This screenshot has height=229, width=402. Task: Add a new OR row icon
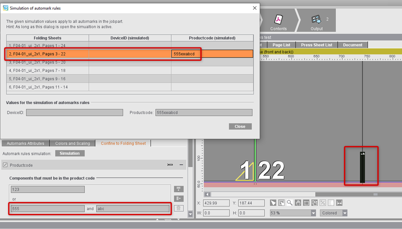(x=179, y=189)
